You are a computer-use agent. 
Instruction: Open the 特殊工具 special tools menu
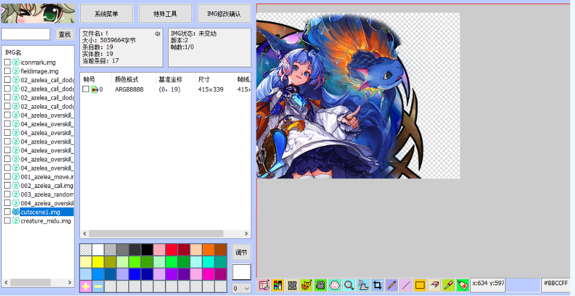[166, 14]
